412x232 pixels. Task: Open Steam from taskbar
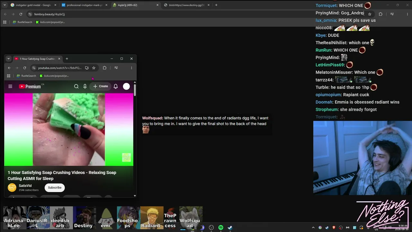coord(230,227)
